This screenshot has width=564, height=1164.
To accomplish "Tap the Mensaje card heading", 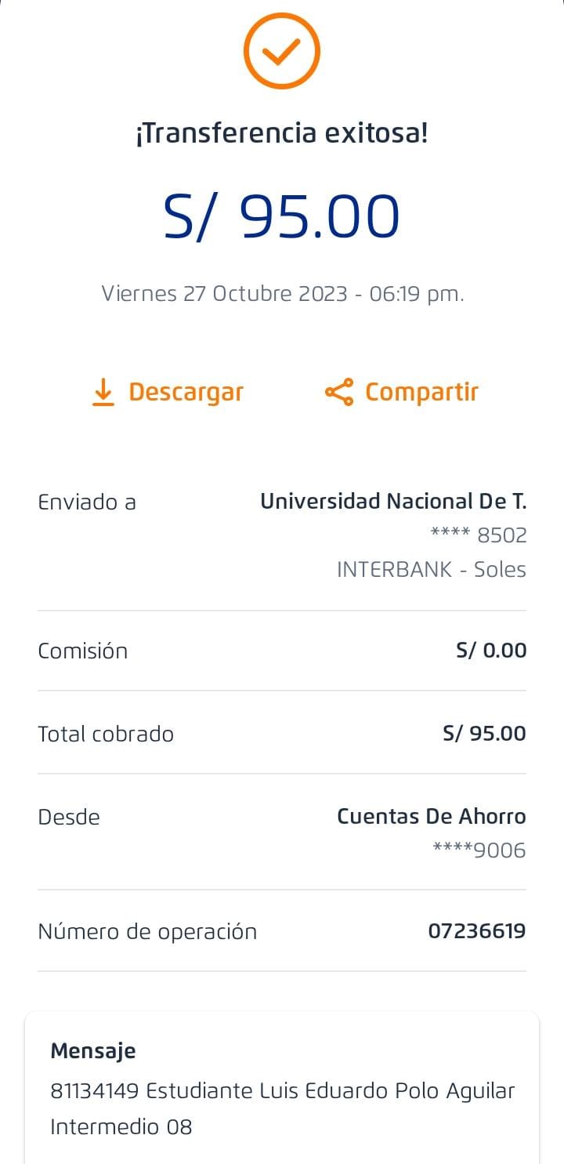I will 93,1051.
